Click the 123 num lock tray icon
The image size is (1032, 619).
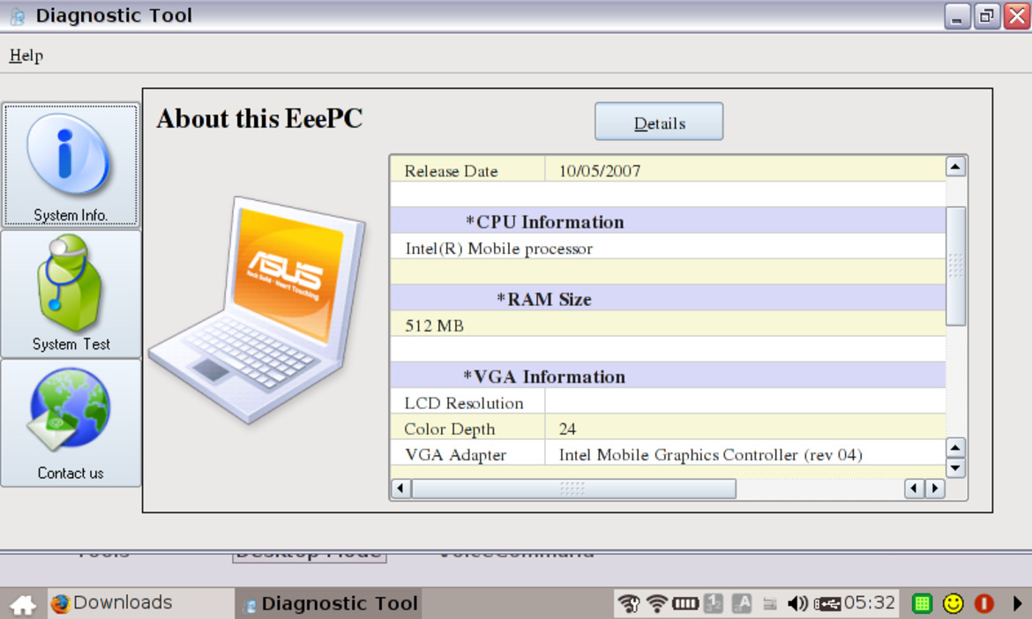point(714,603)
